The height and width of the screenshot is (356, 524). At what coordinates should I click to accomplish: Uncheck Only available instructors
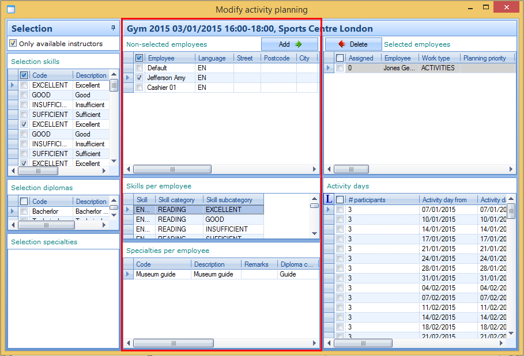(13, 43)
